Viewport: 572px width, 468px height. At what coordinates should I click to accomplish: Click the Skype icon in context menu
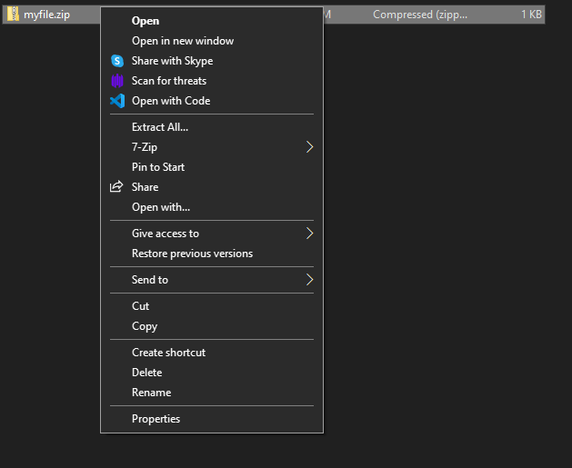117,61
